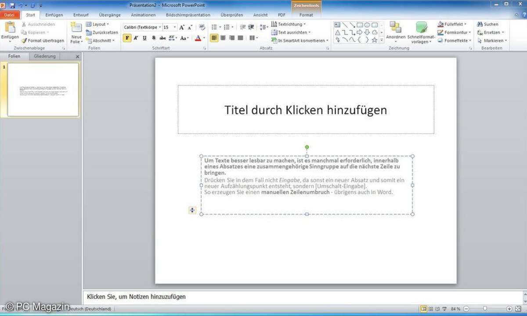Align text left
The width and height of the screenshot is (527, 316).
[x=214, y=38]
